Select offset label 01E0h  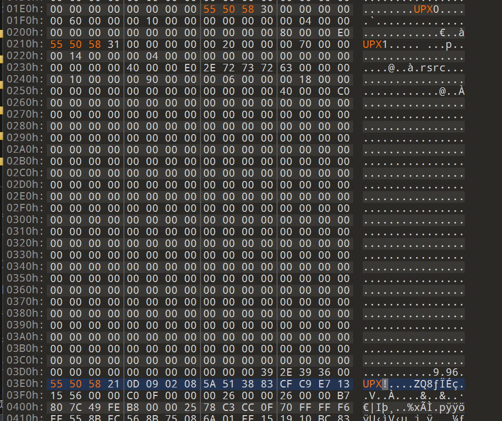24,9
